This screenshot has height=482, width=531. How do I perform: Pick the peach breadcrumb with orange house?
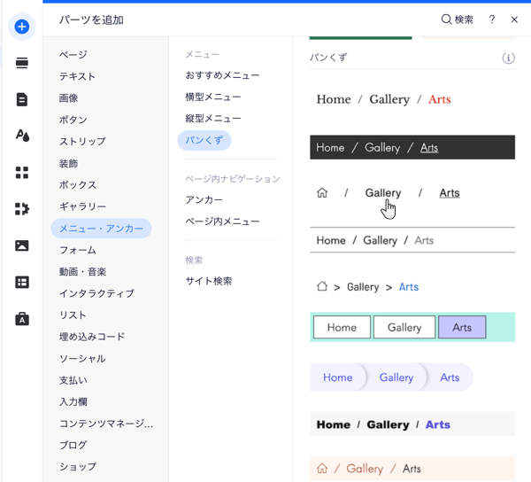(412, 469)
